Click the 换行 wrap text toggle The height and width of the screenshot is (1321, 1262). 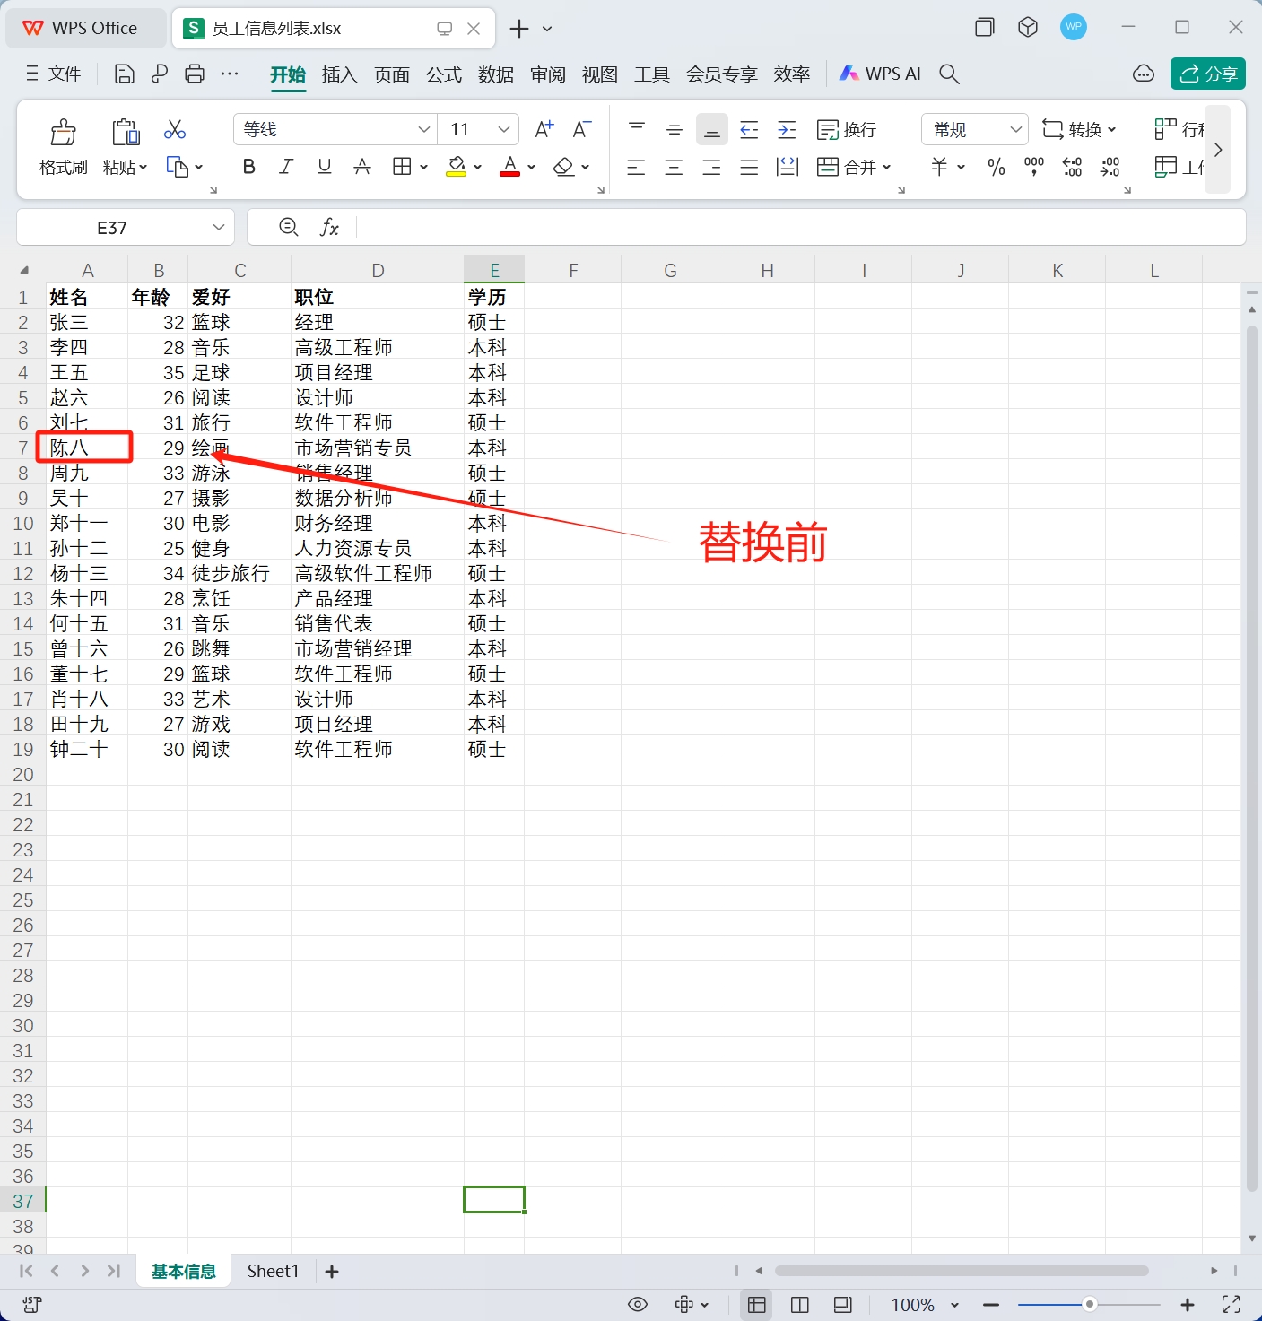pos(847,129)
